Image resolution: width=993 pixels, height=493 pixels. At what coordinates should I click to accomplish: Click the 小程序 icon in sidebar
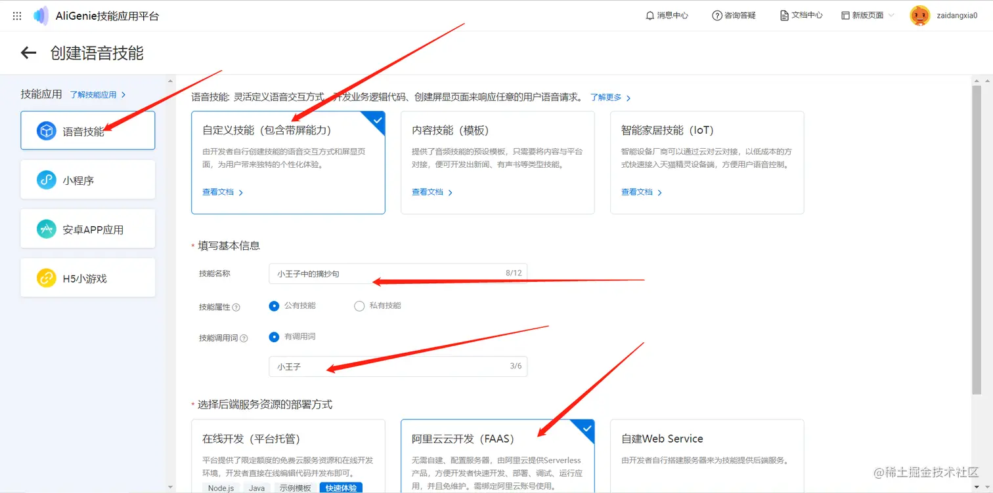point(47,180)
